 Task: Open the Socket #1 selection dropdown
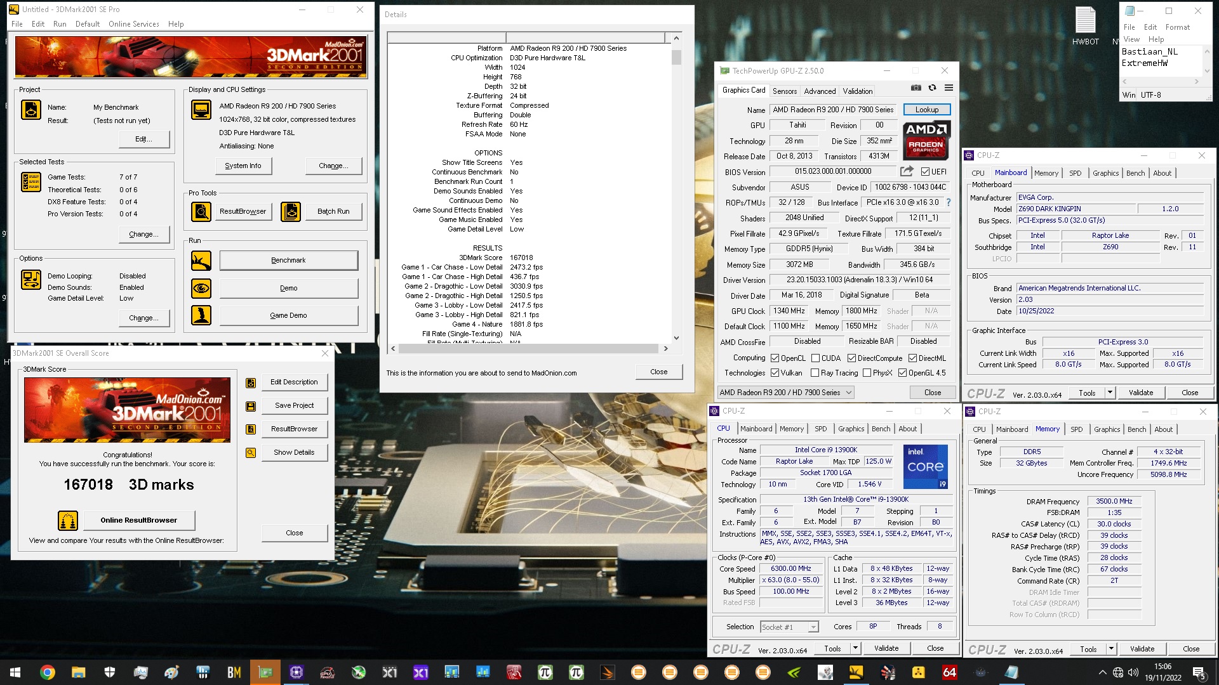pyautogui.click(x=789, y=627)
